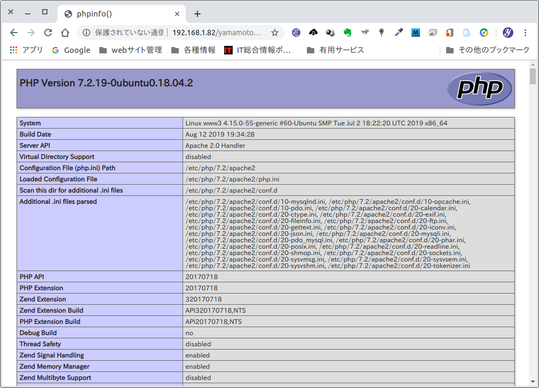Click the Debug Build label
Screen dimensions: 539x388
coord(38,333)
